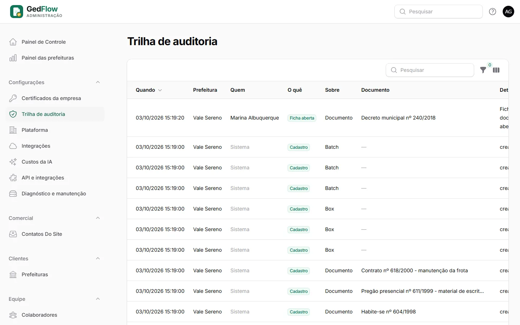Screen dimensions: 520x325
Task: Click the Ficha aberta badge
Action: tap(302, 118)
